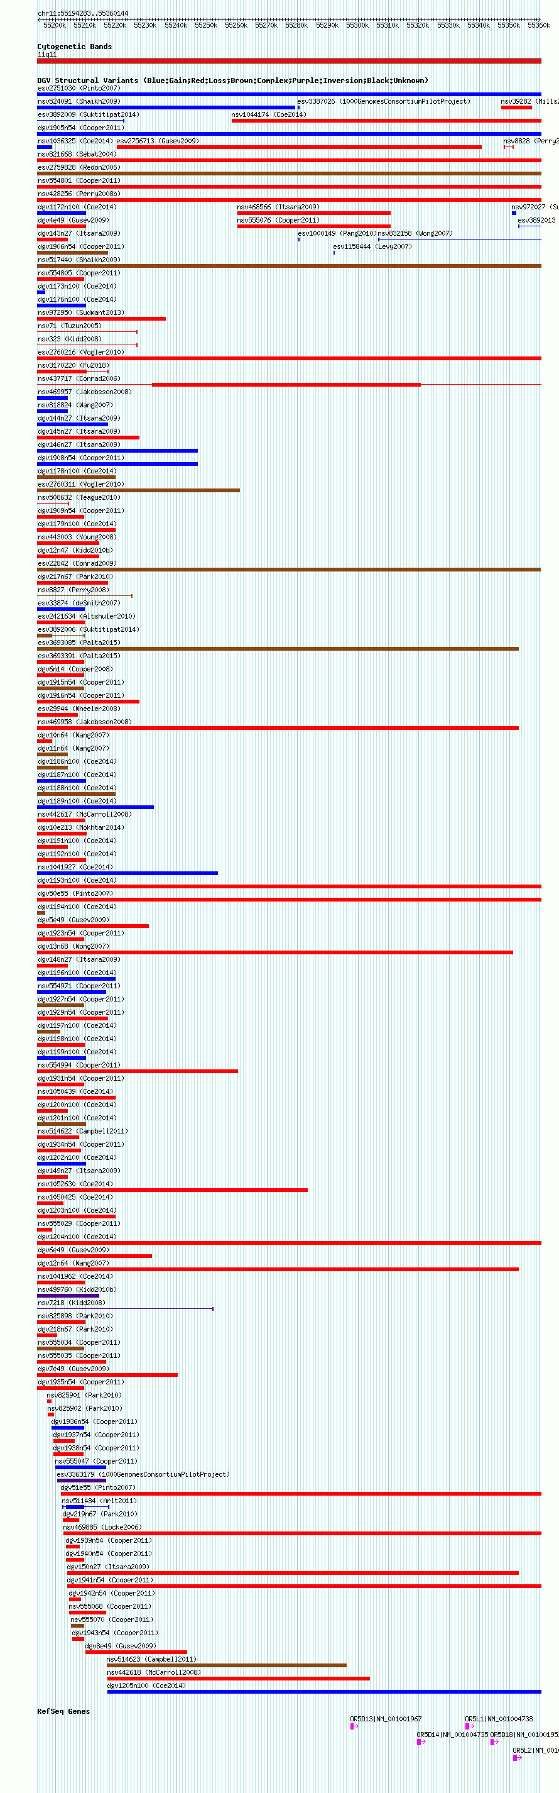This screenshot has height=1793, width=559.
Task: Open variant nsv71 (Tuzun2005)
Action: coord(70,326)
